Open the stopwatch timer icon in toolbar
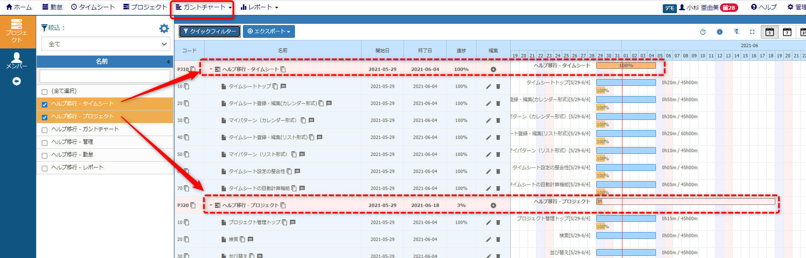 coord(703,32)
